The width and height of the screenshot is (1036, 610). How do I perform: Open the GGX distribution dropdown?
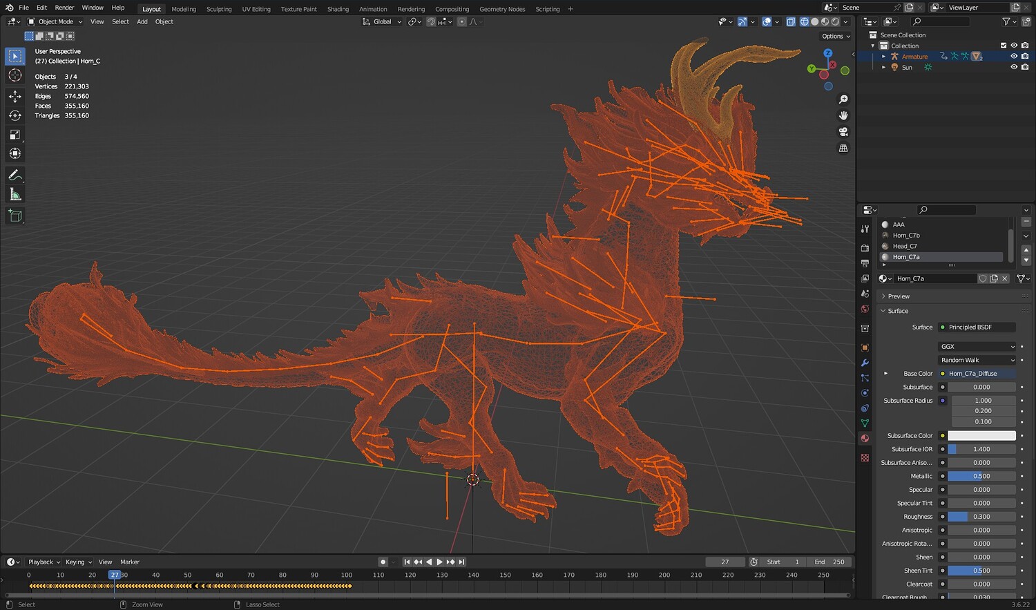977,347
